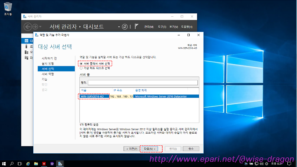Open the notifications flag in Server Manager
297x167 pixels.
[136, 26]
